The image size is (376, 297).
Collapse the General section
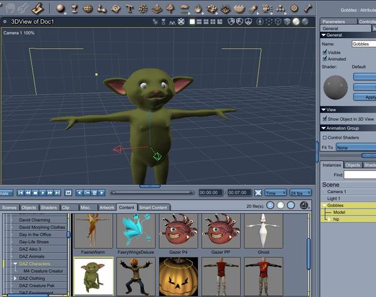(323, 35)
